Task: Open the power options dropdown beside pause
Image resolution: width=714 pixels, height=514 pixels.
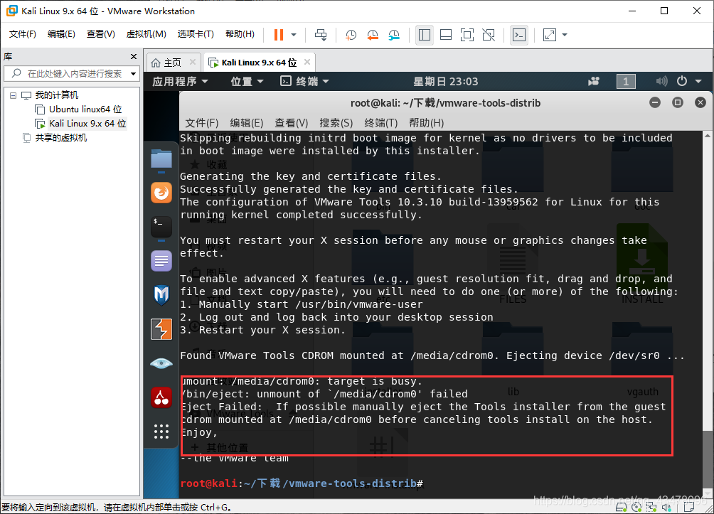Action: 294,35
